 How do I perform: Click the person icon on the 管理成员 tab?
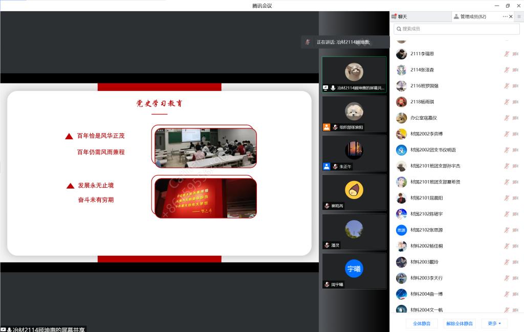456,17
